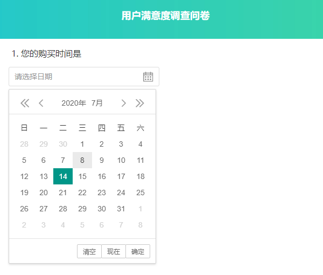Select date 19 in the calendar
The image size is (323, 275).
[x=24, y=192]
